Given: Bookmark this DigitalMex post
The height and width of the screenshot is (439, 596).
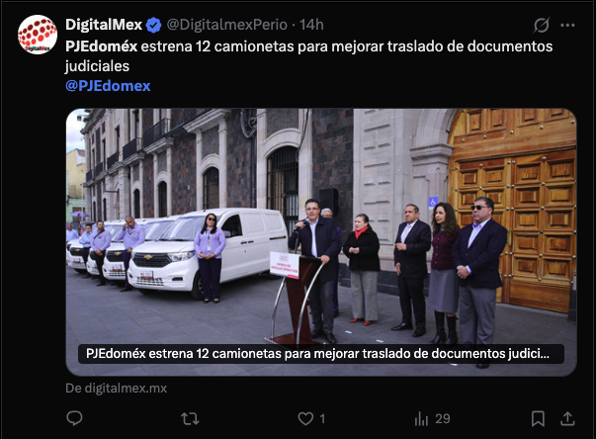Looking at the screenshot, I should pyautogui.click(x=538, y=419).
